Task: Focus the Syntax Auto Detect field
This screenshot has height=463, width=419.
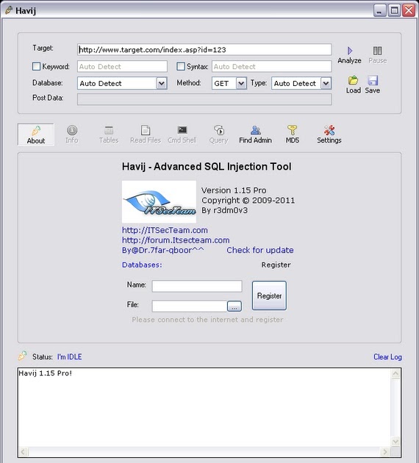Action: (272, 66)
